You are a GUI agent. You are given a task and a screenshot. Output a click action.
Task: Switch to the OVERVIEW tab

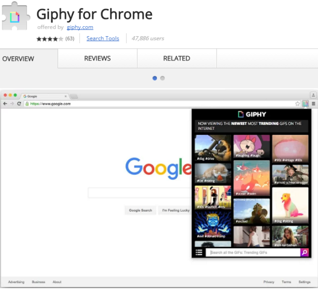coord(29,58)
